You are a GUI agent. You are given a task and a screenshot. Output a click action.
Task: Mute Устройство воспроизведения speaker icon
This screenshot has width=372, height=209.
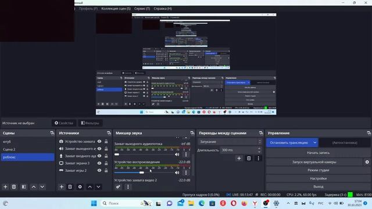click(177, 172)
